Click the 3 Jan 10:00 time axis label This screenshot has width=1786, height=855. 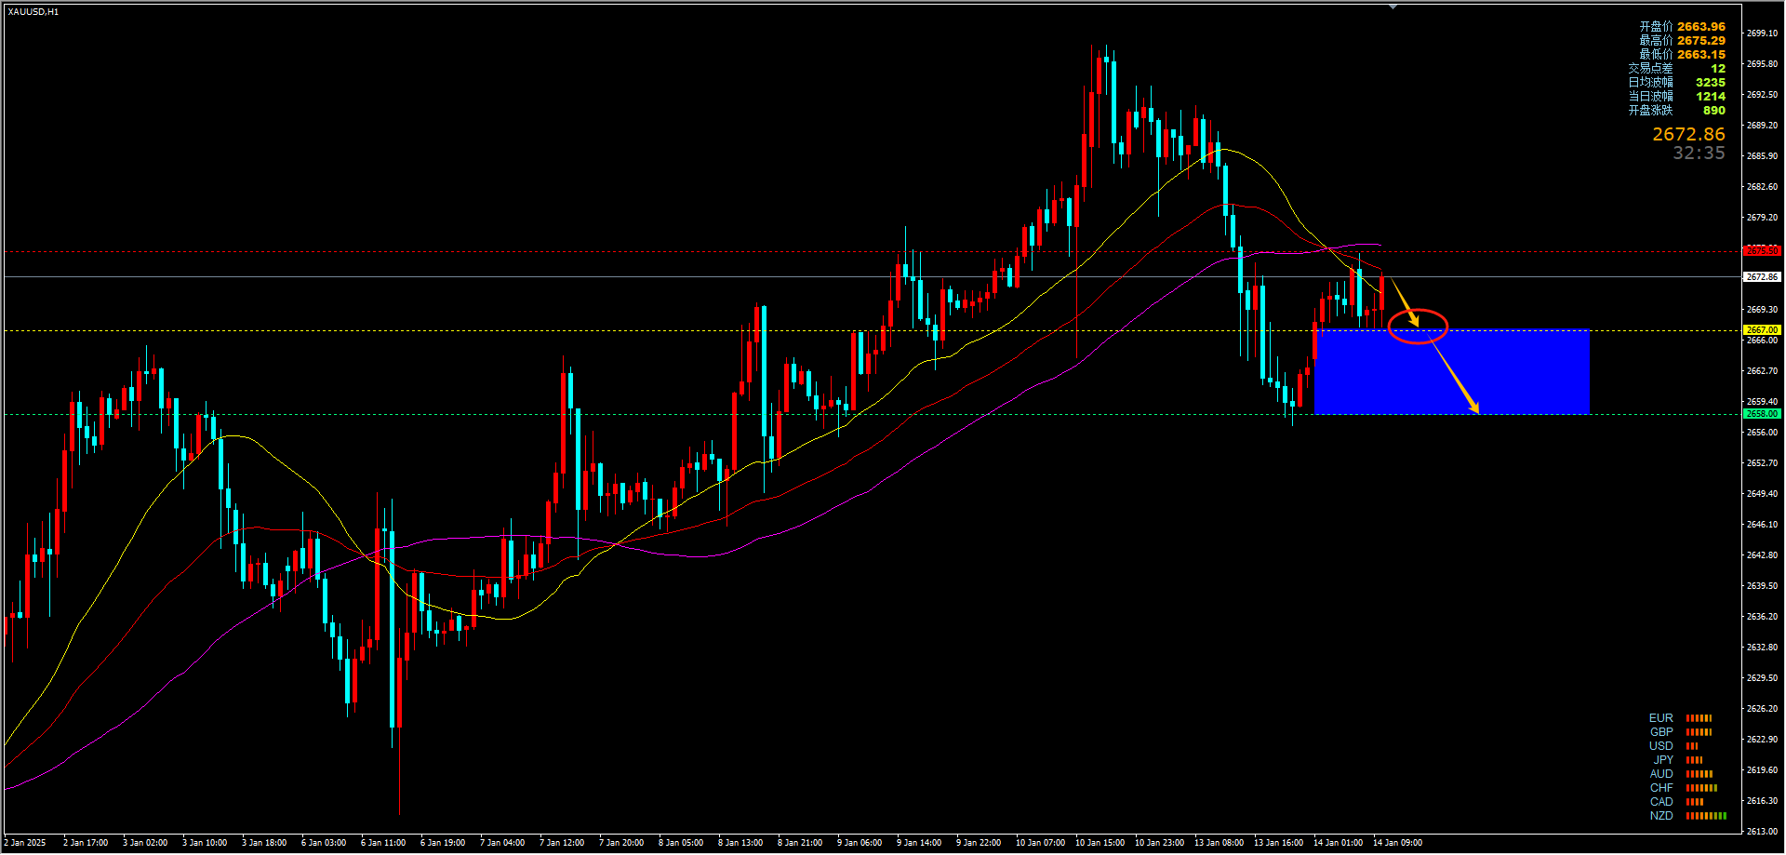tap(205, 843)
